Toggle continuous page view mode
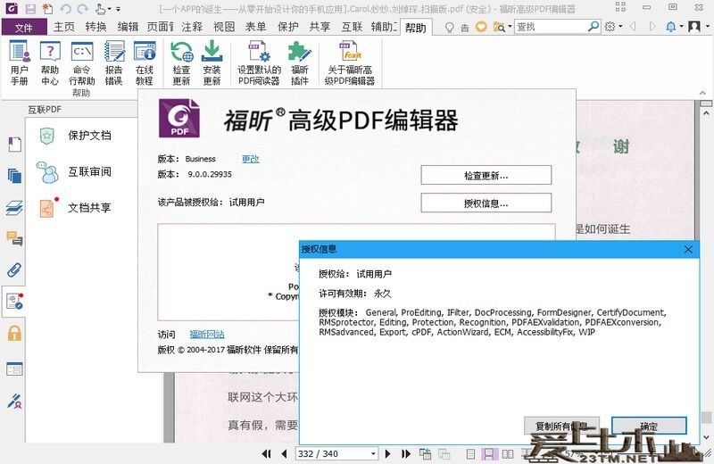Image resolution: width=714 pixels, height=464 pixels. click(x=488, y=454)
